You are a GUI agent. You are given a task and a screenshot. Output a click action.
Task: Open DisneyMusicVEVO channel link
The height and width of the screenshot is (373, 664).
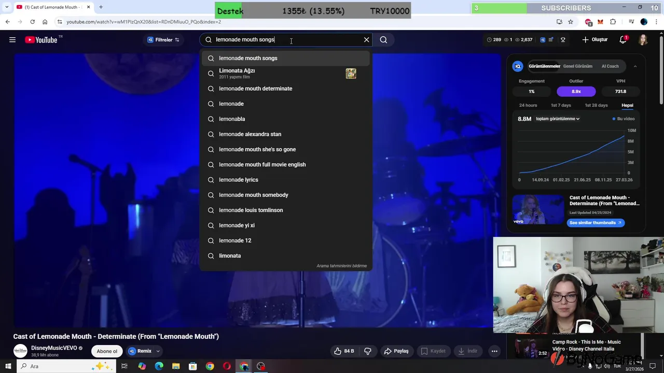[54, 348]
